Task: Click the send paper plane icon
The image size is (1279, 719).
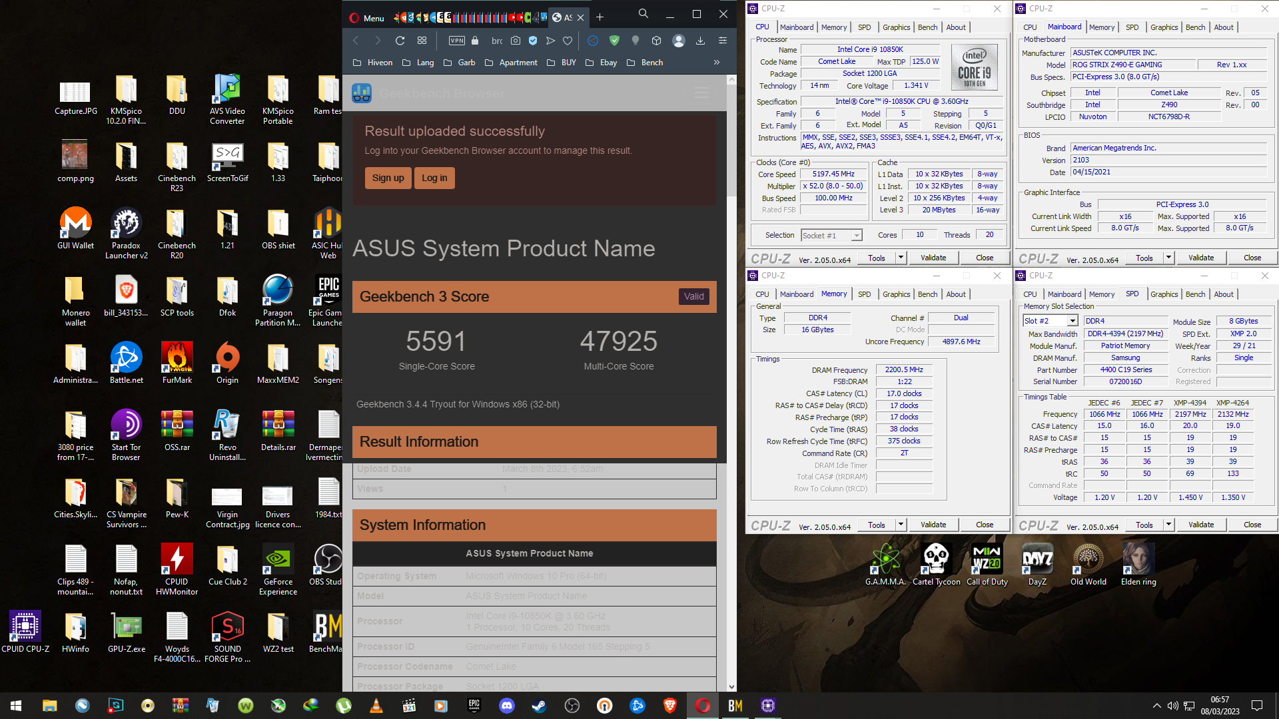Action: [550, 41]
